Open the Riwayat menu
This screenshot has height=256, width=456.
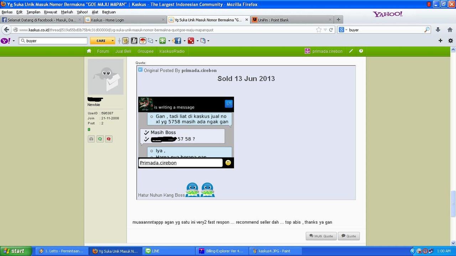pyautogui.click(x=51, y=12)
